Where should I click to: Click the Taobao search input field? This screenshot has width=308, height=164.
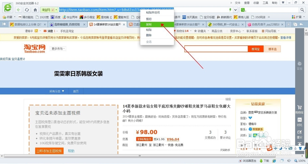(216, 49)
